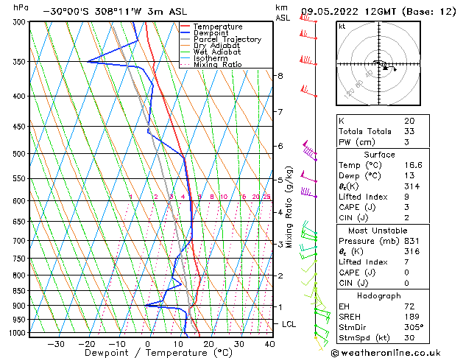Click the Hodograph section heading
Image resolution: width=463 pixels, height=358 pixels.
click(x=379, y=296)
